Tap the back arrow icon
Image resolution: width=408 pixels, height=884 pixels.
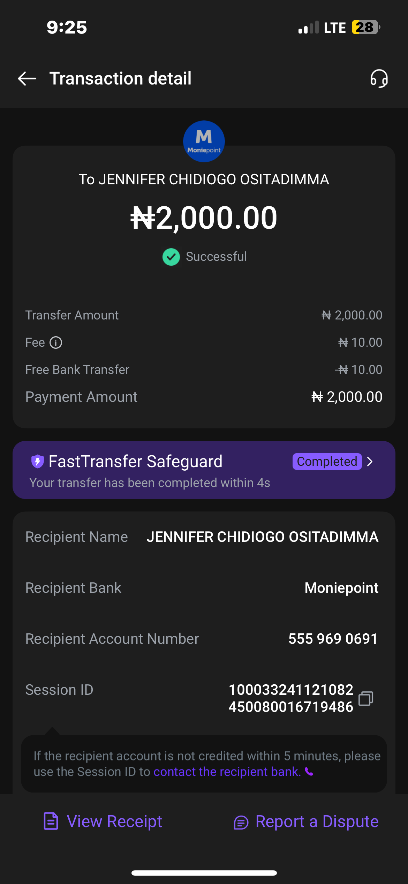(27, 78)
